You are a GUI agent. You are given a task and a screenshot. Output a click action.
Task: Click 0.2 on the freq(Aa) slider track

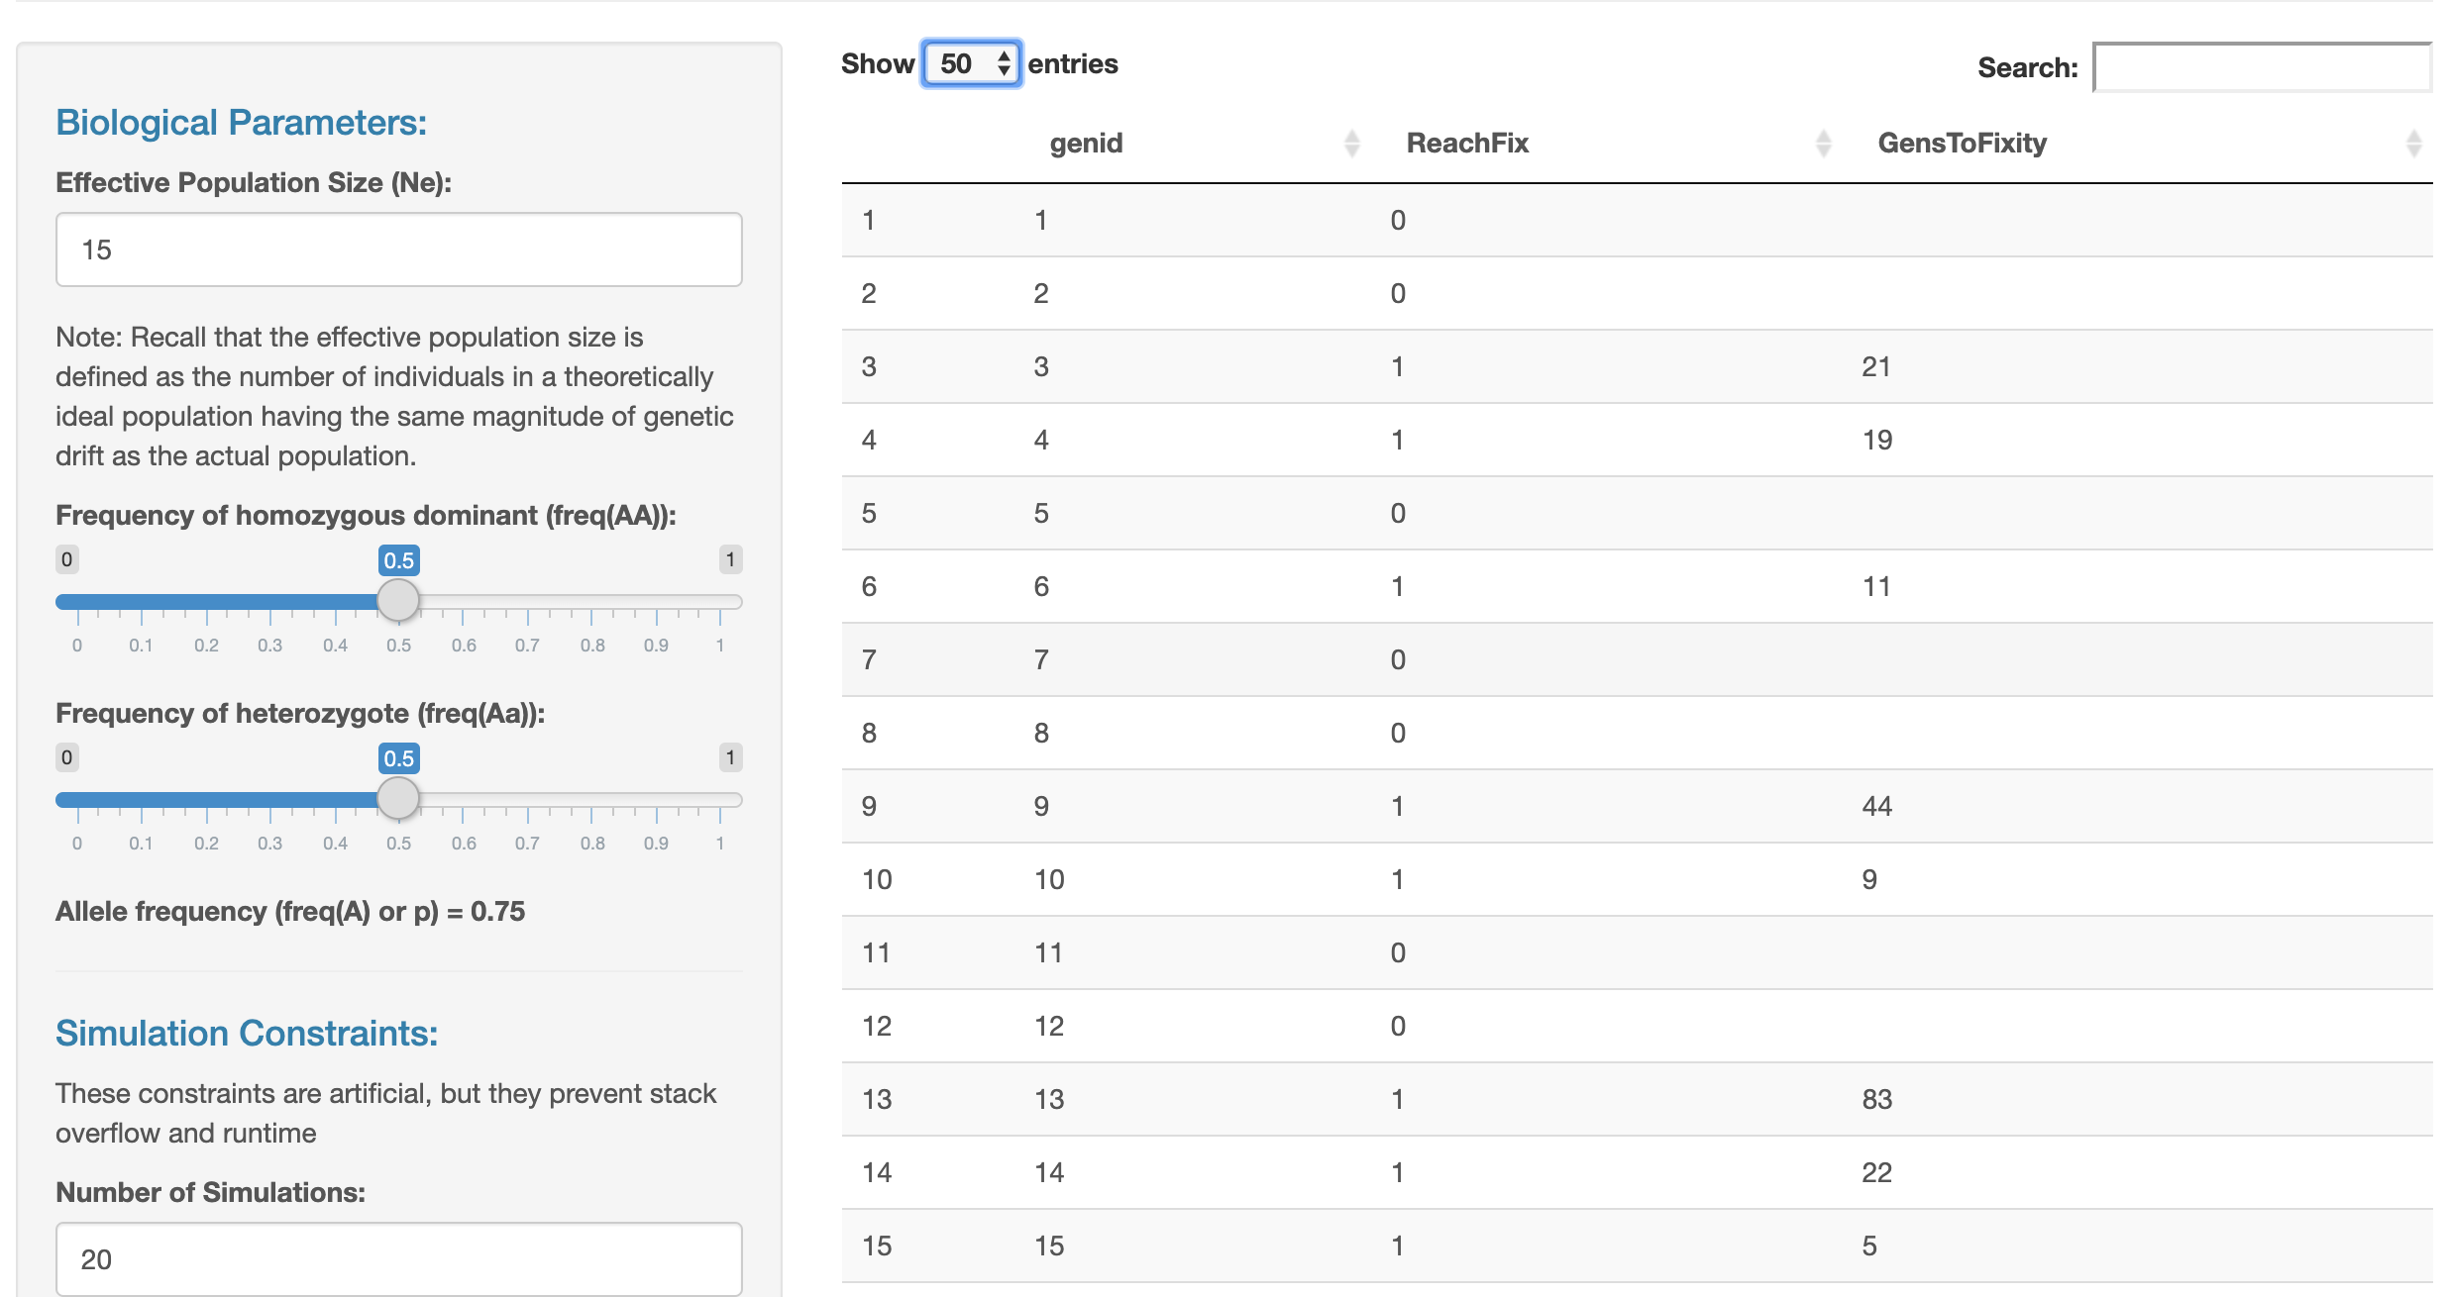[206, 800]
